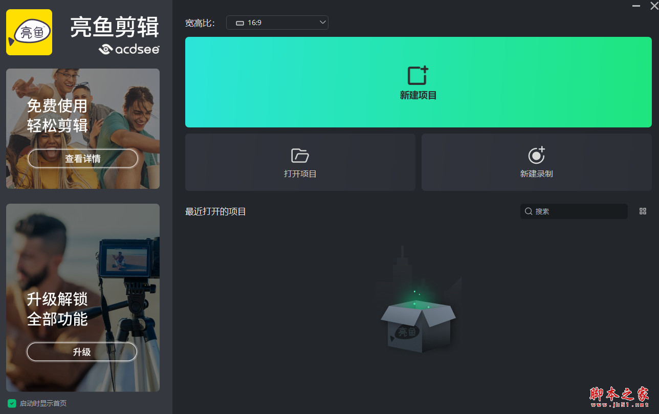
Task: Click inside the 搜索 search field
Action: [573, 211]
